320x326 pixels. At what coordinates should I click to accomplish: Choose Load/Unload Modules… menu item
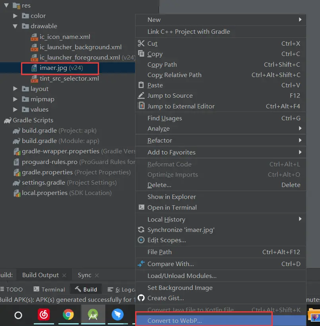pos(221,276)
